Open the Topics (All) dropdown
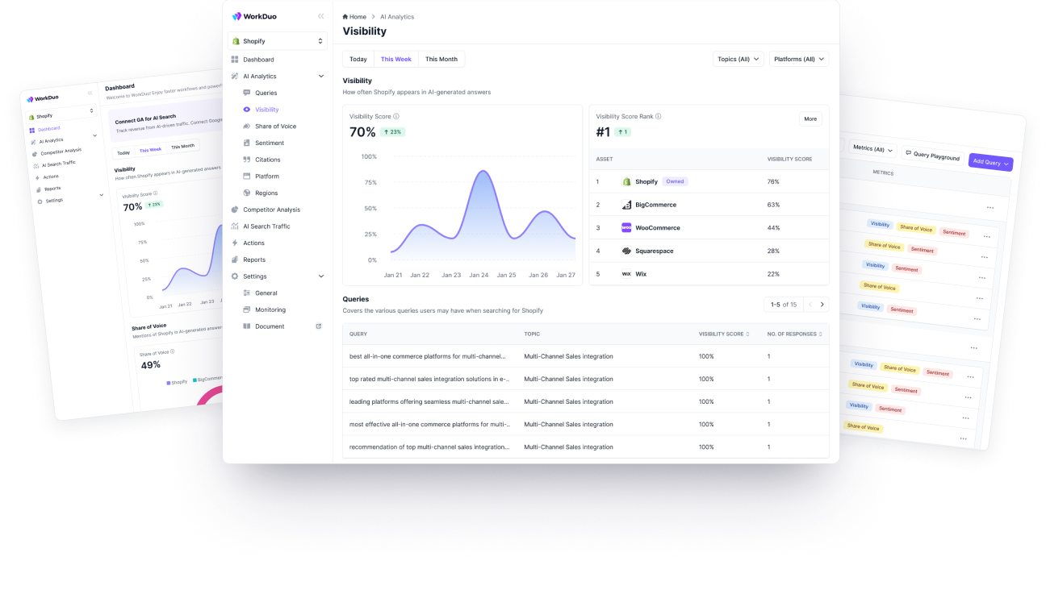This screenshot has height=594, width=1046. tap(738, 60)
